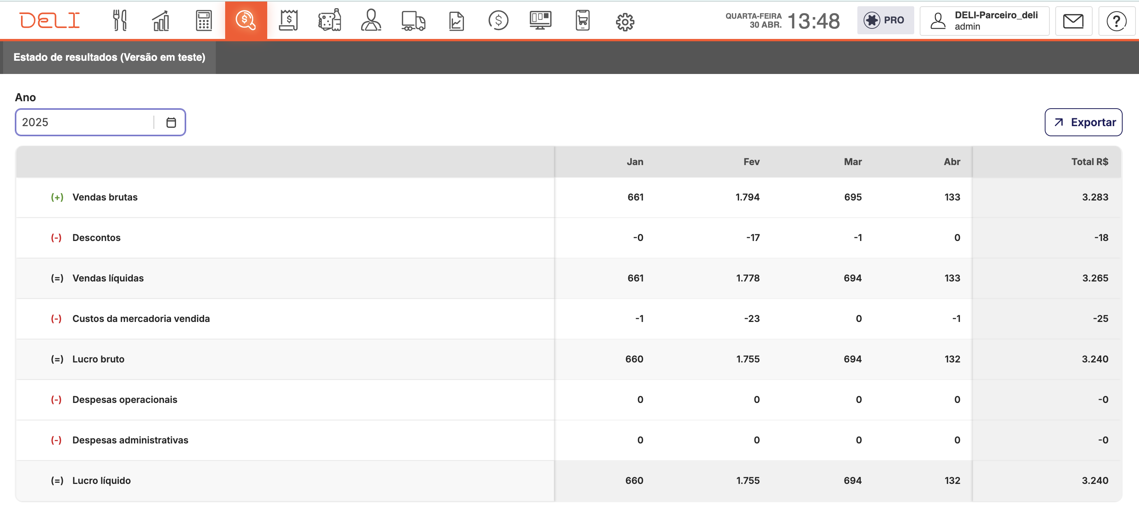Image resolution: width=1139 pixels, height=510 pixels.
Task: Click the Fev column header
Action: [x=751, y=162]
